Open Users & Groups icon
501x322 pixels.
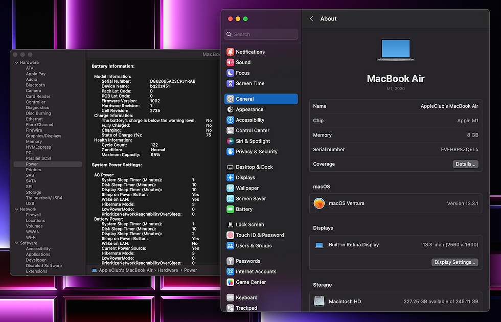pos(230,246)
